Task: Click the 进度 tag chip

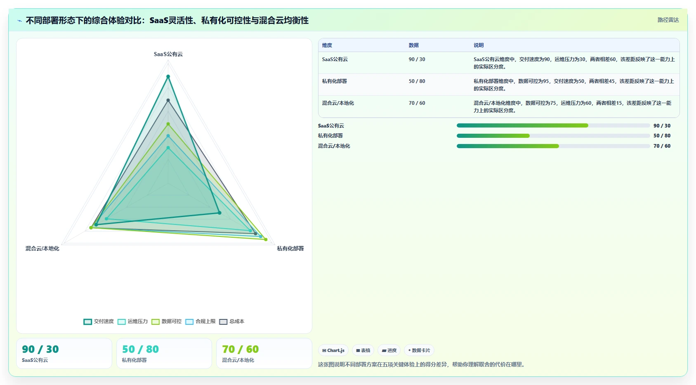Action: [x=389, y=350]
